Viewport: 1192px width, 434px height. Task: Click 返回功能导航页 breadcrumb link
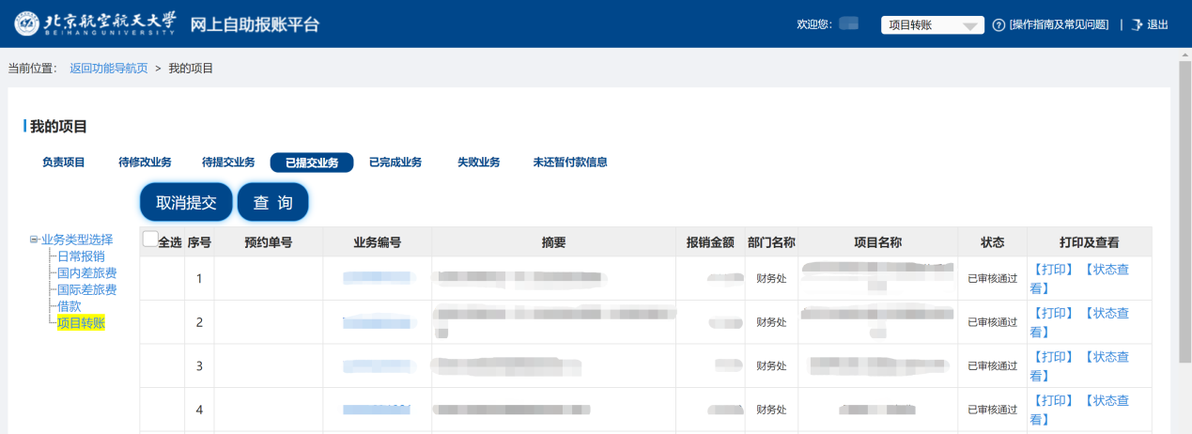pos(109,69)
